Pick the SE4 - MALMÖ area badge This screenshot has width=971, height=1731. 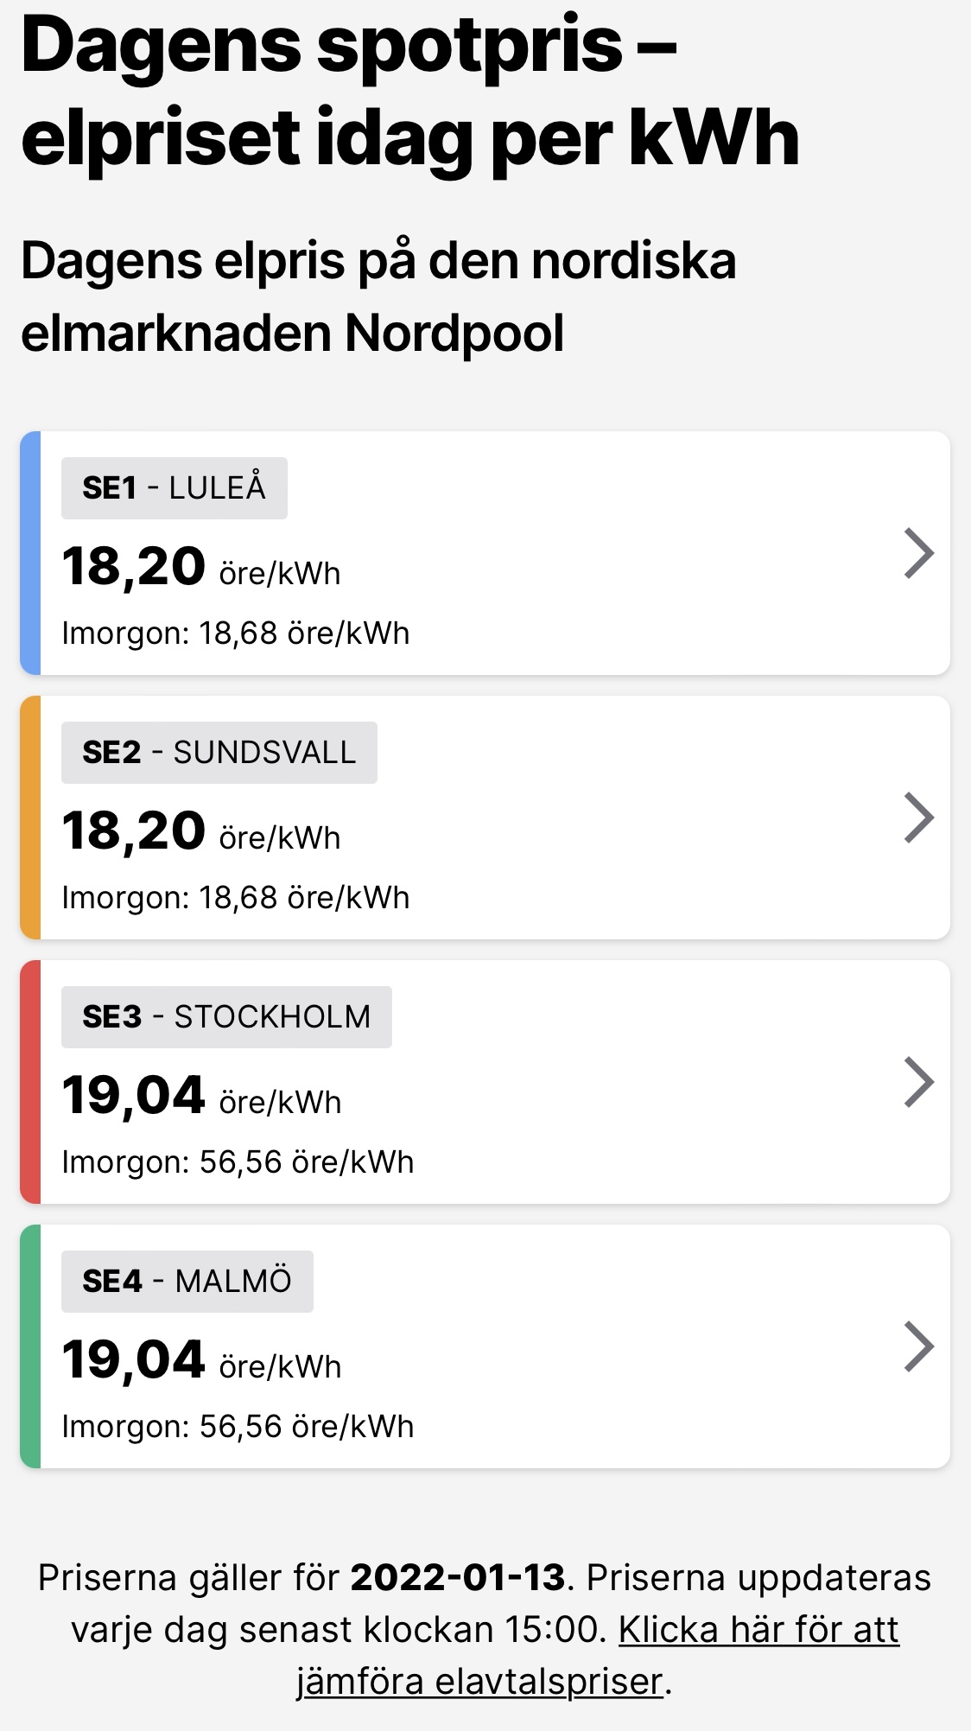click(x=187, y=1282)
